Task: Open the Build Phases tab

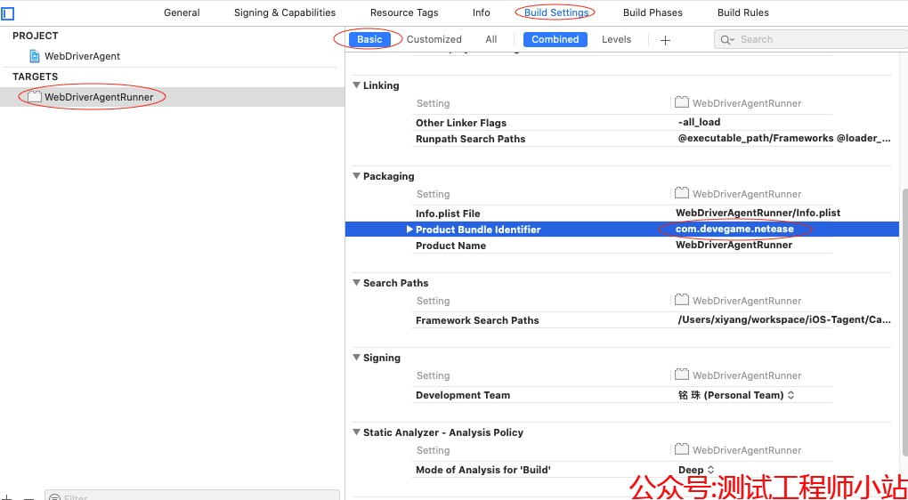Action: 653,12
